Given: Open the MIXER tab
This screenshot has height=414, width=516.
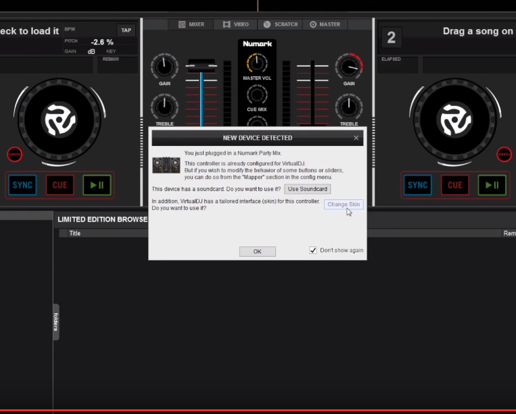Looking at the screenshot, I should pos(191,24).
